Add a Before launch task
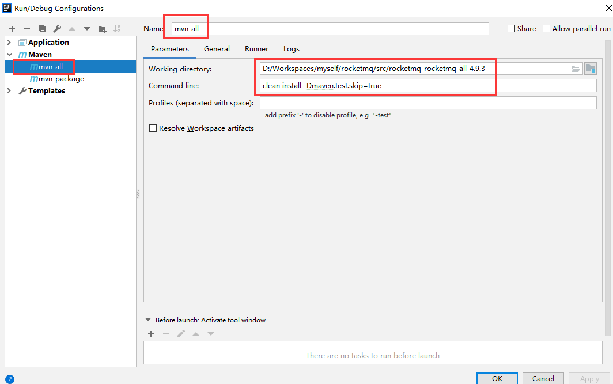 coord(151,334)
